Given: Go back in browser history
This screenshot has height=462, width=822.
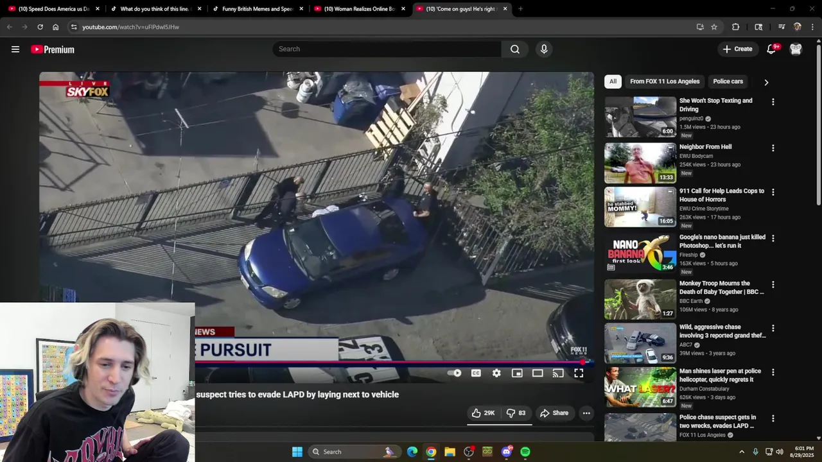Looking at the screenshot, I should (x=9, y=27).
